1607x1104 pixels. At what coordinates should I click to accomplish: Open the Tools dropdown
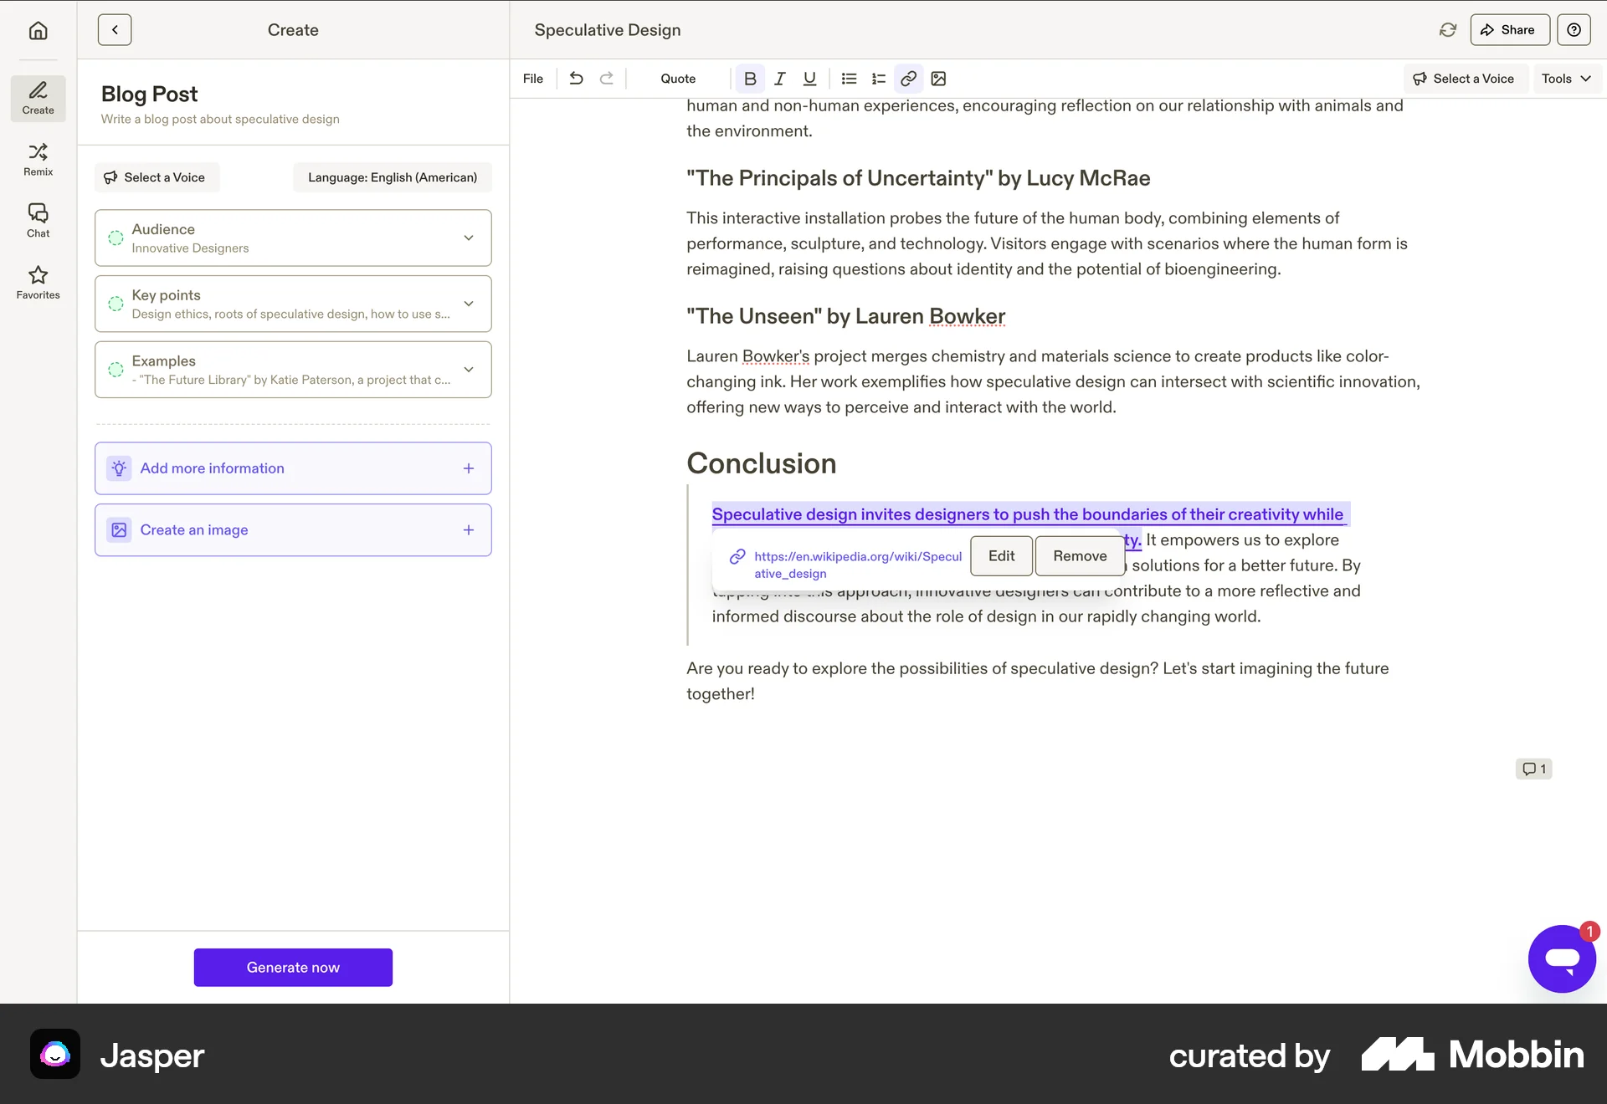1563,79
